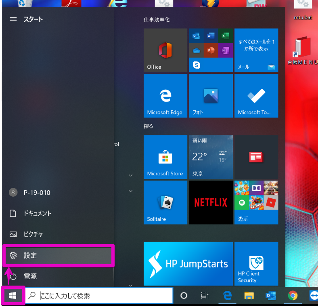318x307 pixels.
Task: Open the フォト tile
Action: (x=211, y=96)
